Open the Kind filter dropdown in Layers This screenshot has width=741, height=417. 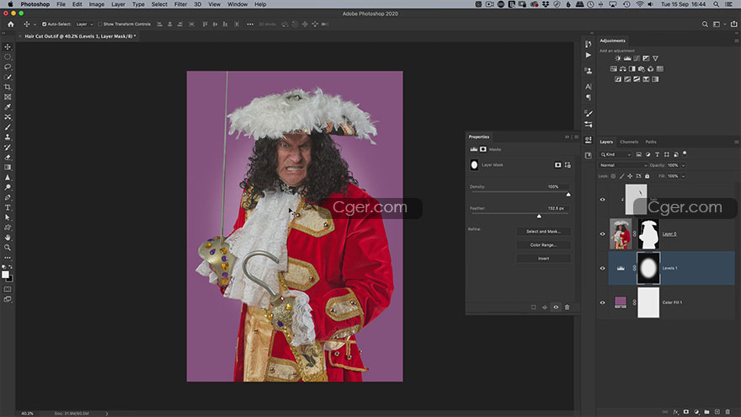point(616,154)
